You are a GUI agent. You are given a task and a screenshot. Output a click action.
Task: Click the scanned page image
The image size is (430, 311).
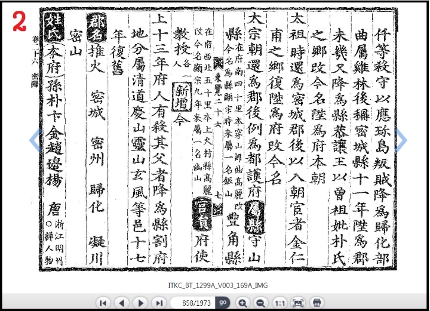click(x=218, y=139)
